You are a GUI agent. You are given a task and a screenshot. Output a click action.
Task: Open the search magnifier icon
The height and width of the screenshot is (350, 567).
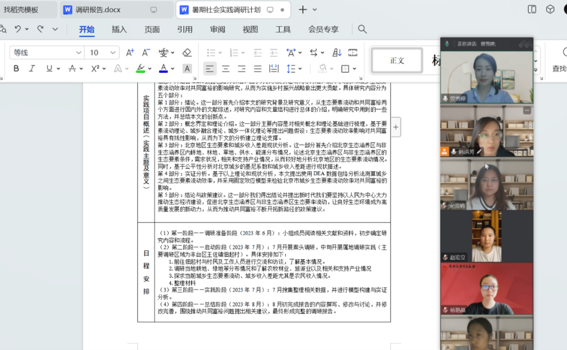click(362, 29)
